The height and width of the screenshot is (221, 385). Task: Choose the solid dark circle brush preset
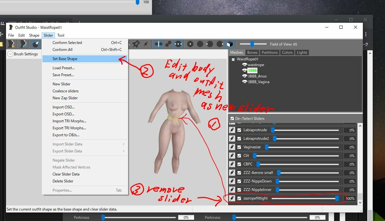tap(200, 44)
